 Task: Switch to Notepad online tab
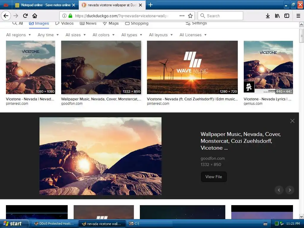tap(45, 5)
